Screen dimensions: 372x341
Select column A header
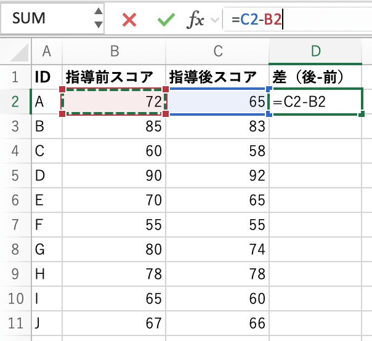(46, 52)
